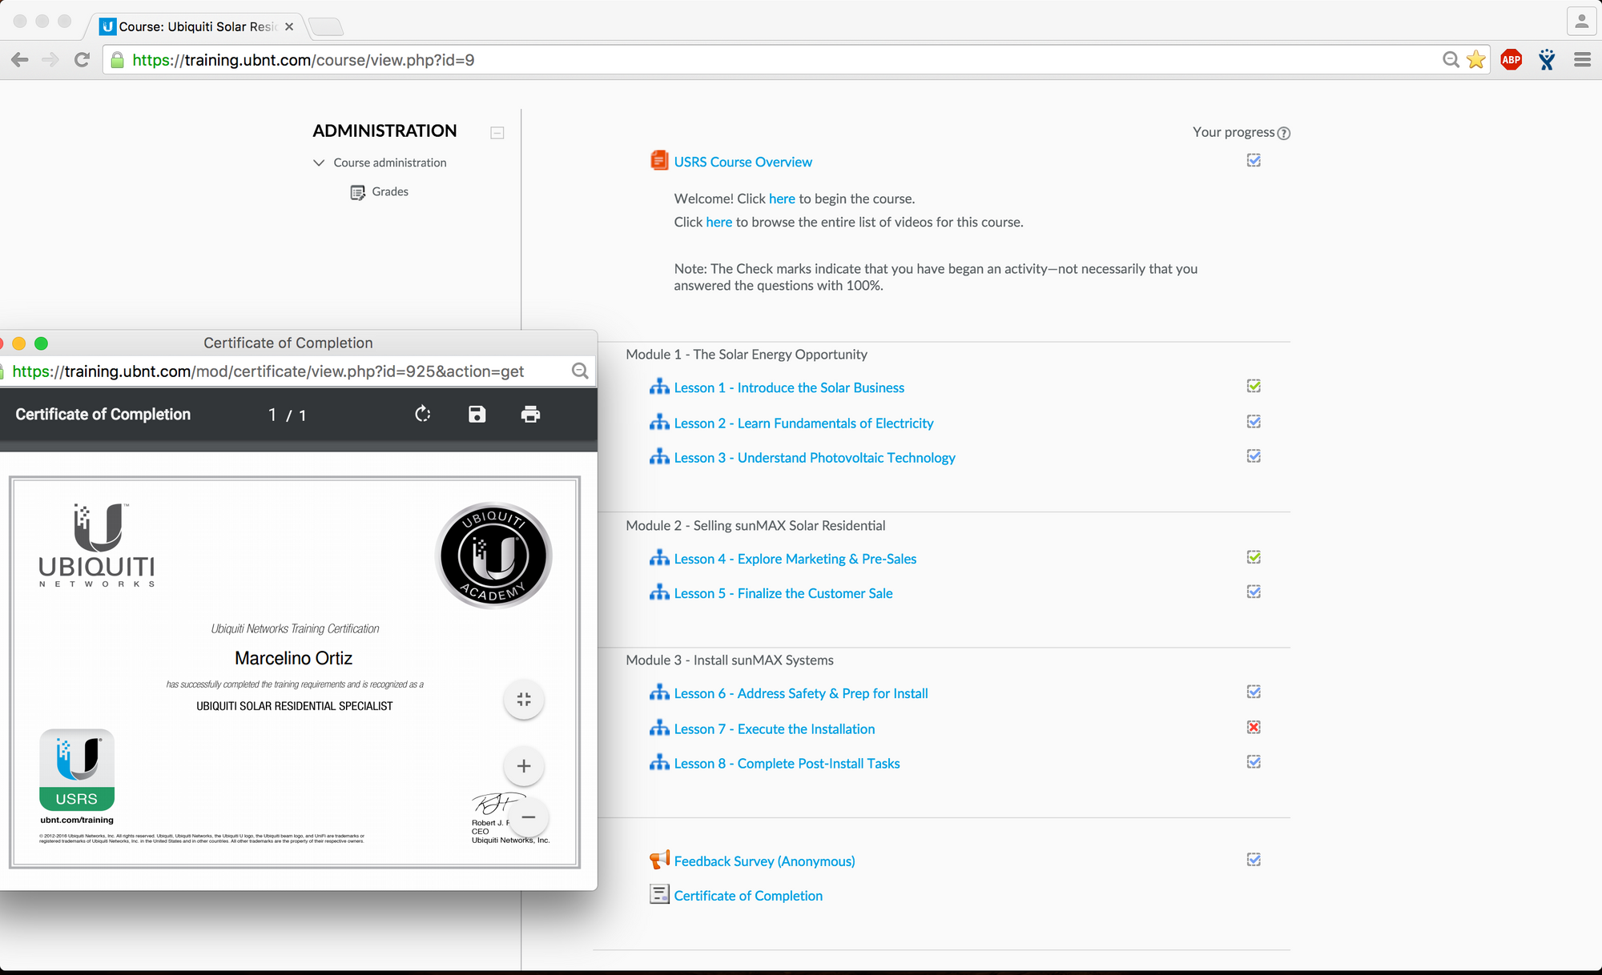Rotate the certificate PDF clockwise

tap(423, 414)
